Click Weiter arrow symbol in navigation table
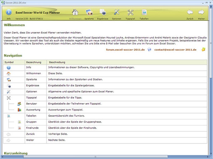The image size is (213, 159). 8,140
